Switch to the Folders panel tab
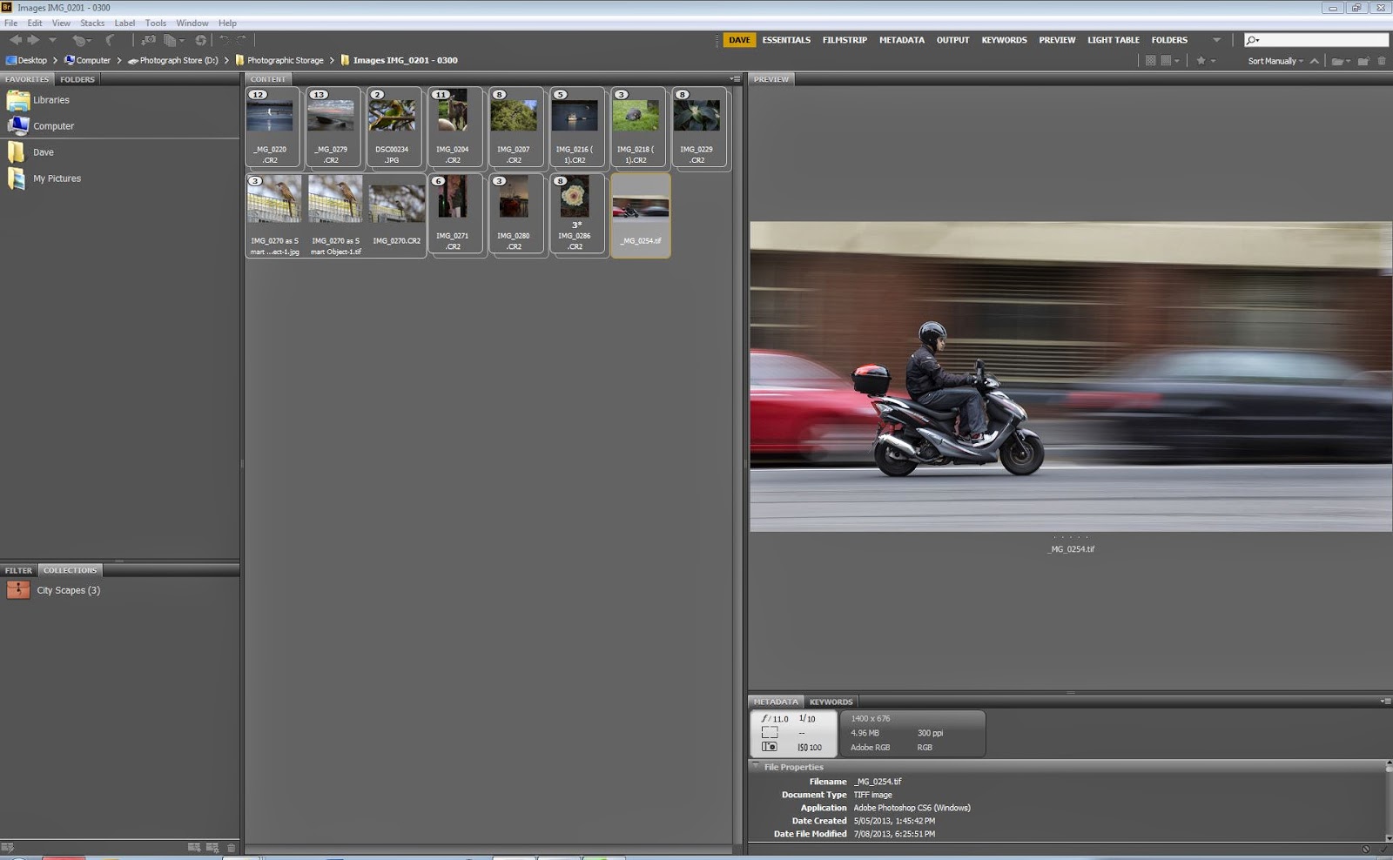The image size is (1393, 860). 77,79
